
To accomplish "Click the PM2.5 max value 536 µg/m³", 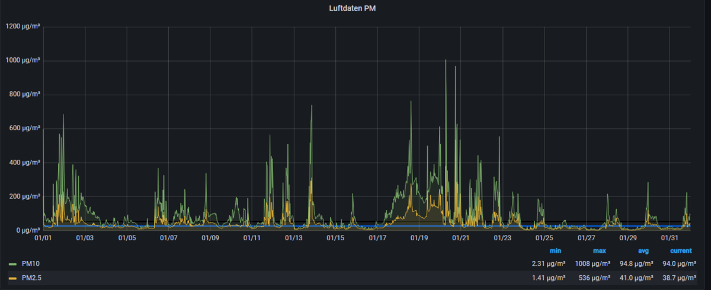I will (595, 278).
